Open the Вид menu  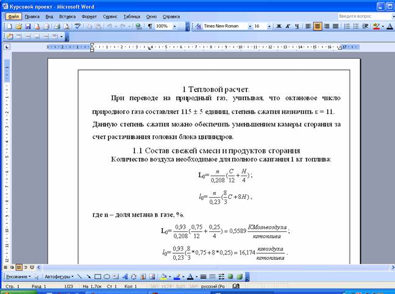(x=49, y=16)
